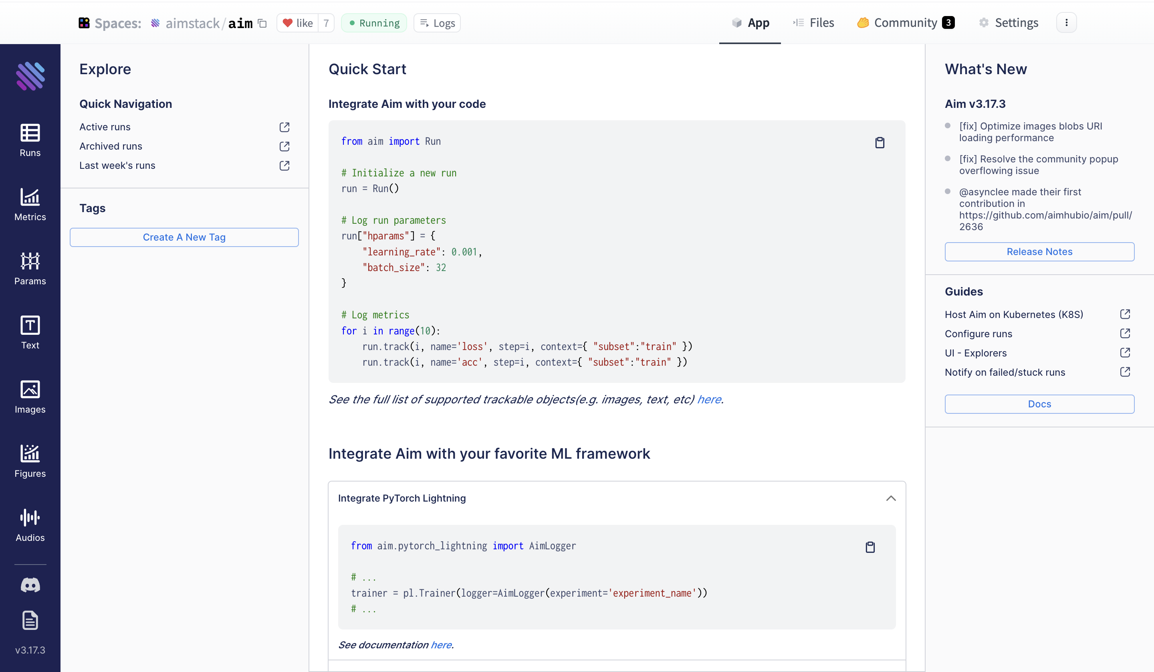The image size is (1154, 672).
Task: Click Create A New Tag button
Action: coord(184,237)
